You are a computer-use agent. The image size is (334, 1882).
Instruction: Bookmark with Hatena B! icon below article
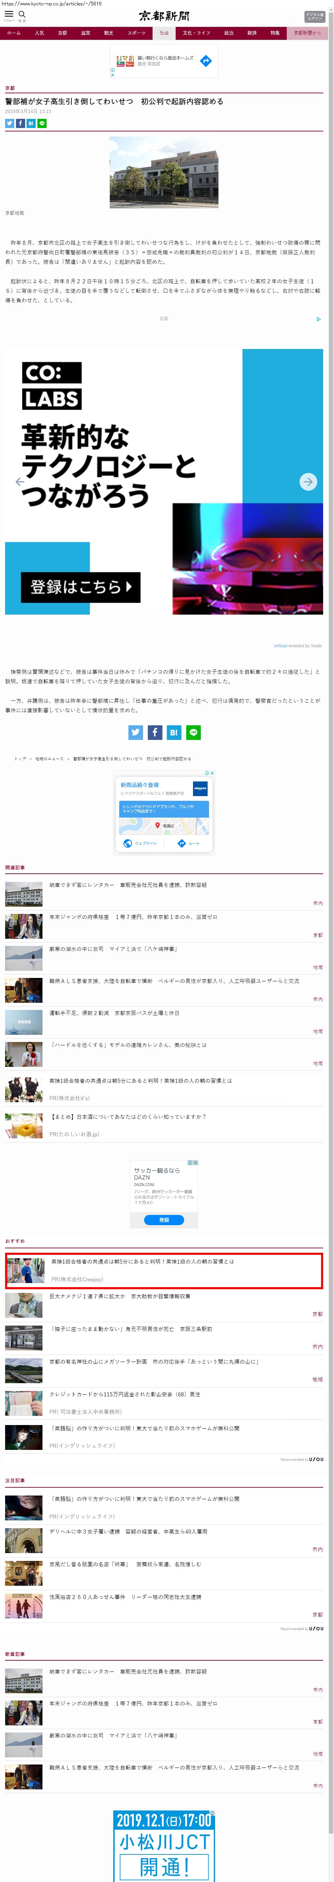click(x=174, y=732)
